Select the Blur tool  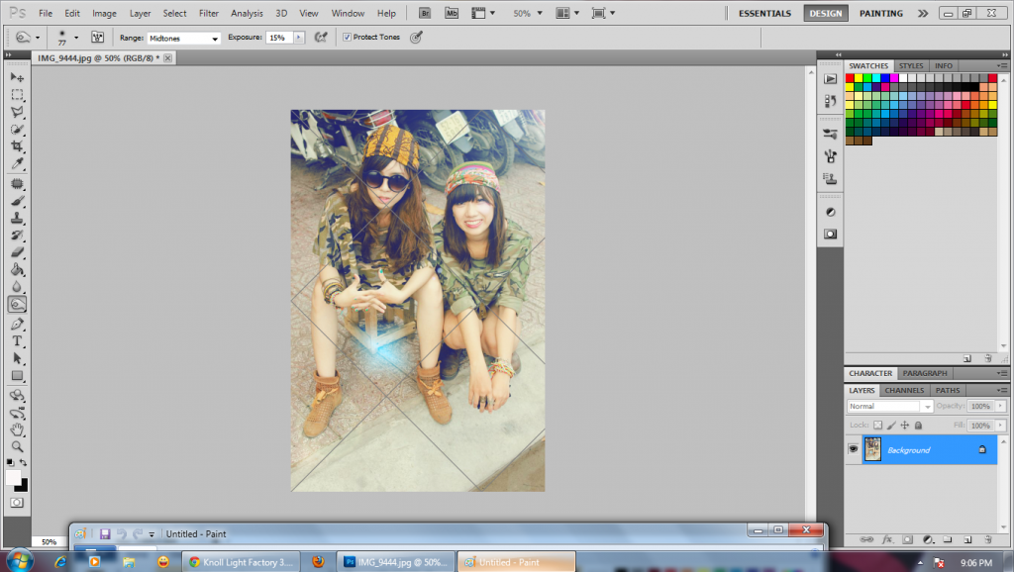[17, 287]
